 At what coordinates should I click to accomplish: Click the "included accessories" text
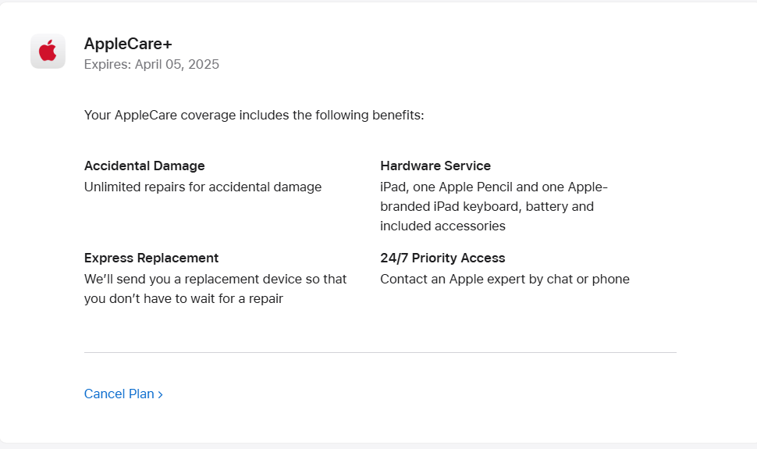tap(442, 226)
